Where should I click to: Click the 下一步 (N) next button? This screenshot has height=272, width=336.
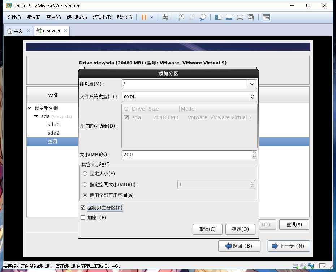tap(289, 246)
